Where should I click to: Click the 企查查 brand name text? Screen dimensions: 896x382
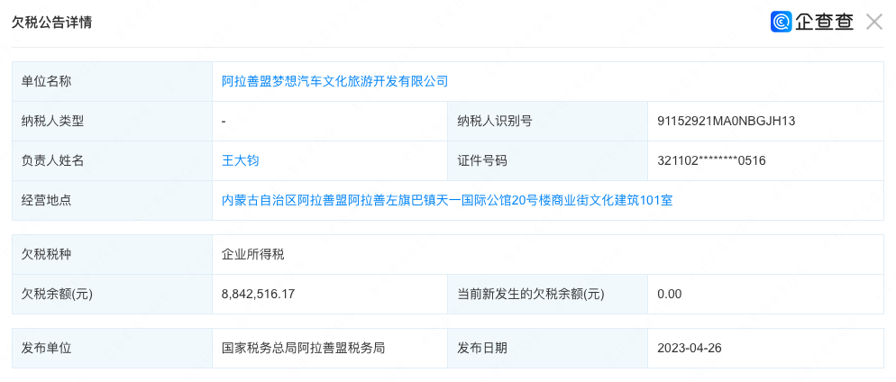(x=824, y=23)
